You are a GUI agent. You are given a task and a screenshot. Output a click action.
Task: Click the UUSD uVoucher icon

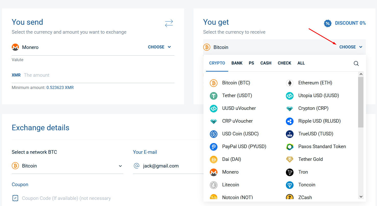(x=213, y=108)
